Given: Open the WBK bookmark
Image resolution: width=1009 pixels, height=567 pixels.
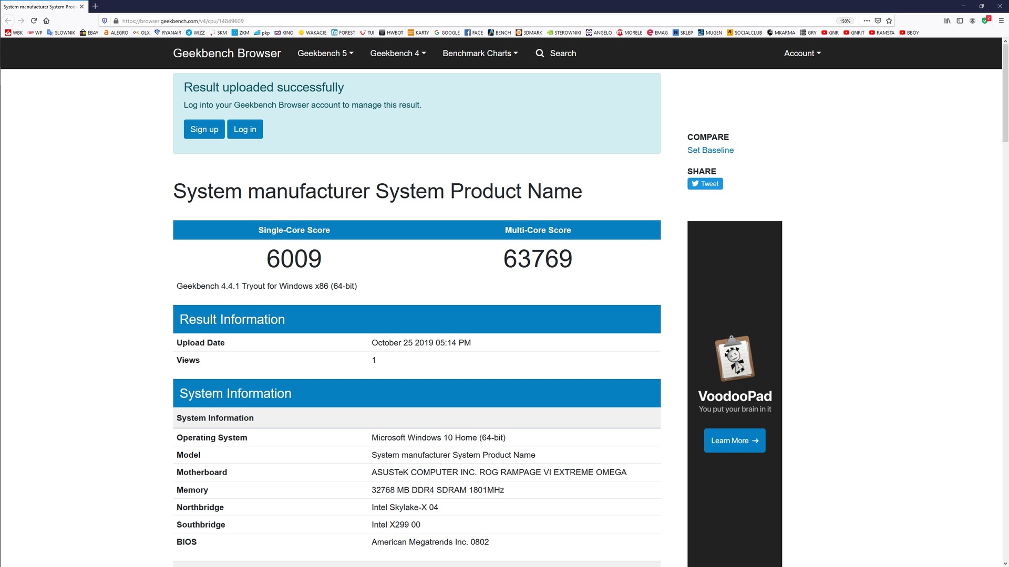Looking at the screenshot, I should 14,33.
